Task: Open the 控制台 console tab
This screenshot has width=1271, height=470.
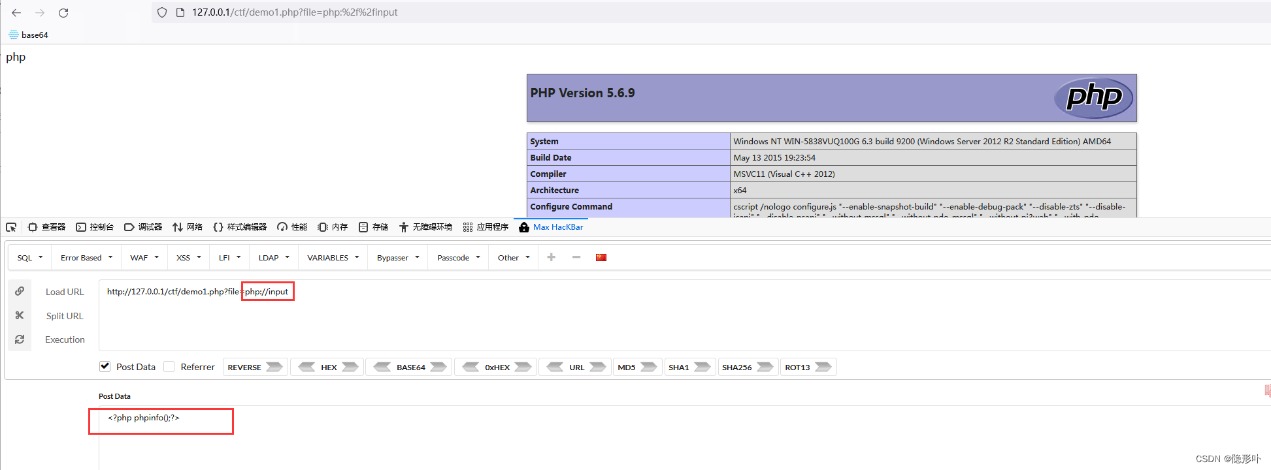Action: tap(95, 227)
